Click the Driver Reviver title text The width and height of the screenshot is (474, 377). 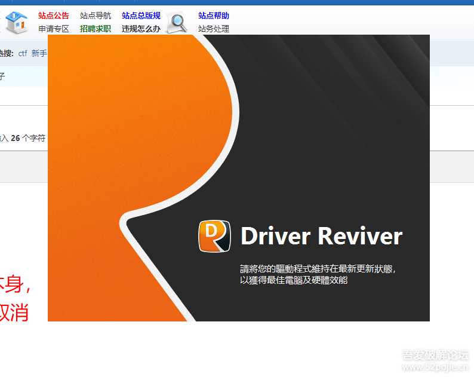coord(321,237)
